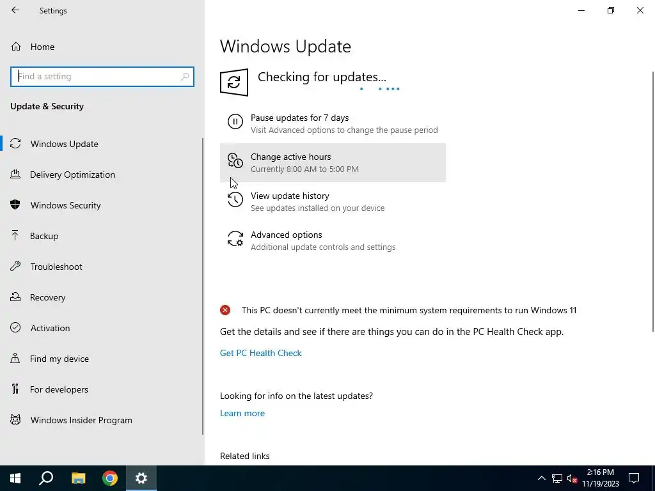
Task: Open the notification center icon
Action: click(634, 478)
